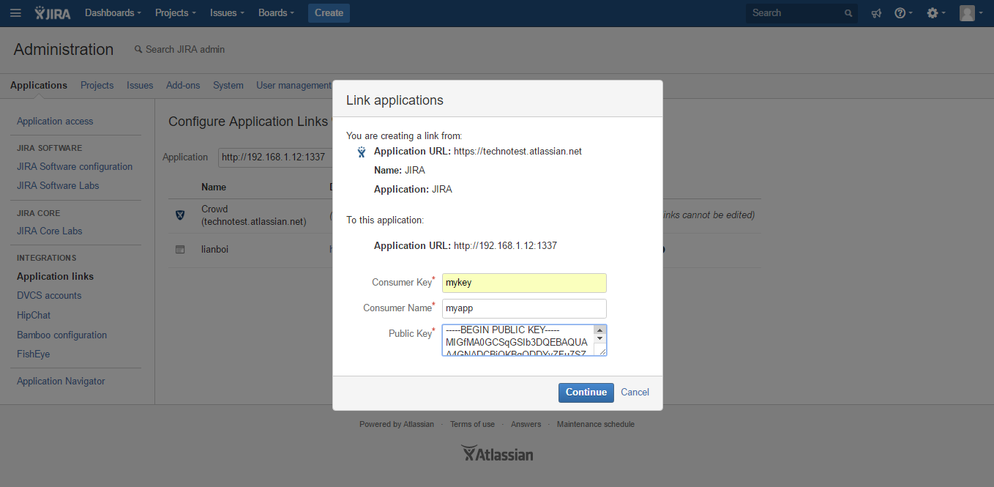Select the Applications admin tab
The image size is (994, 487).
pos(39,86)
